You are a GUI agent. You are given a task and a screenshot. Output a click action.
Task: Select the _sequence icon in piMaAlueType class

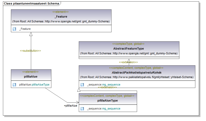pos(82,108)
